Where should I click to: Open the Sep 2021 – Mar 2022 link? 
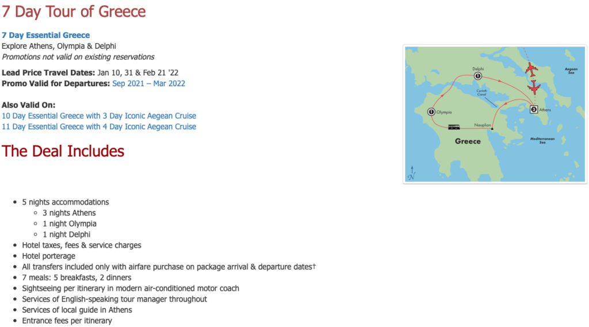[149, 83]
